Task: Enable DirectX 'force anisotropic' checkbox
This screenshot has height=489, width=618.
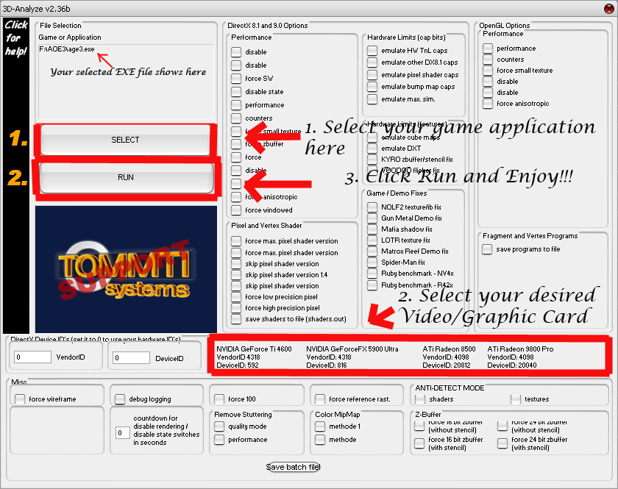Action: [236, 196]
